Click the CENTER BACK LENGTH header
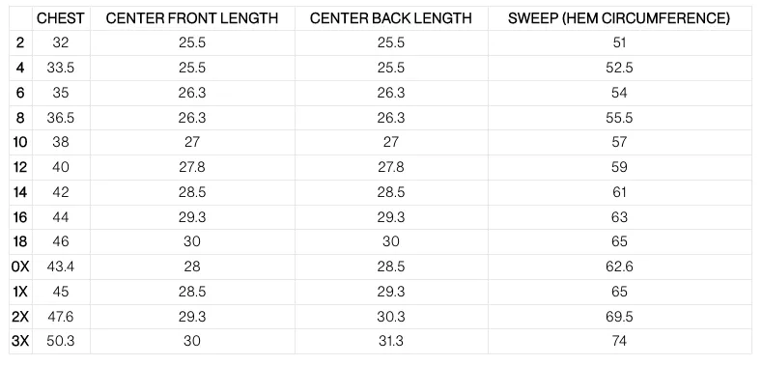Image resolution: width=763 pixels, height=365 pixels. point(391,18)
